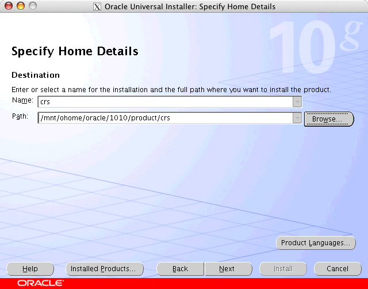368x289 pixels.
Task: Click the Oracle Universal Installer title bar text
Action: coord(190,7)
